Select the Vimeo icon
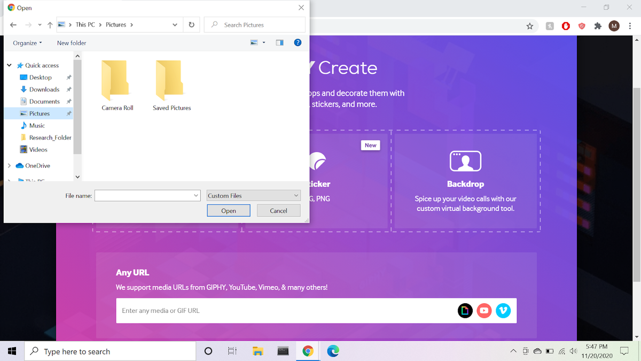 (503, 310)
